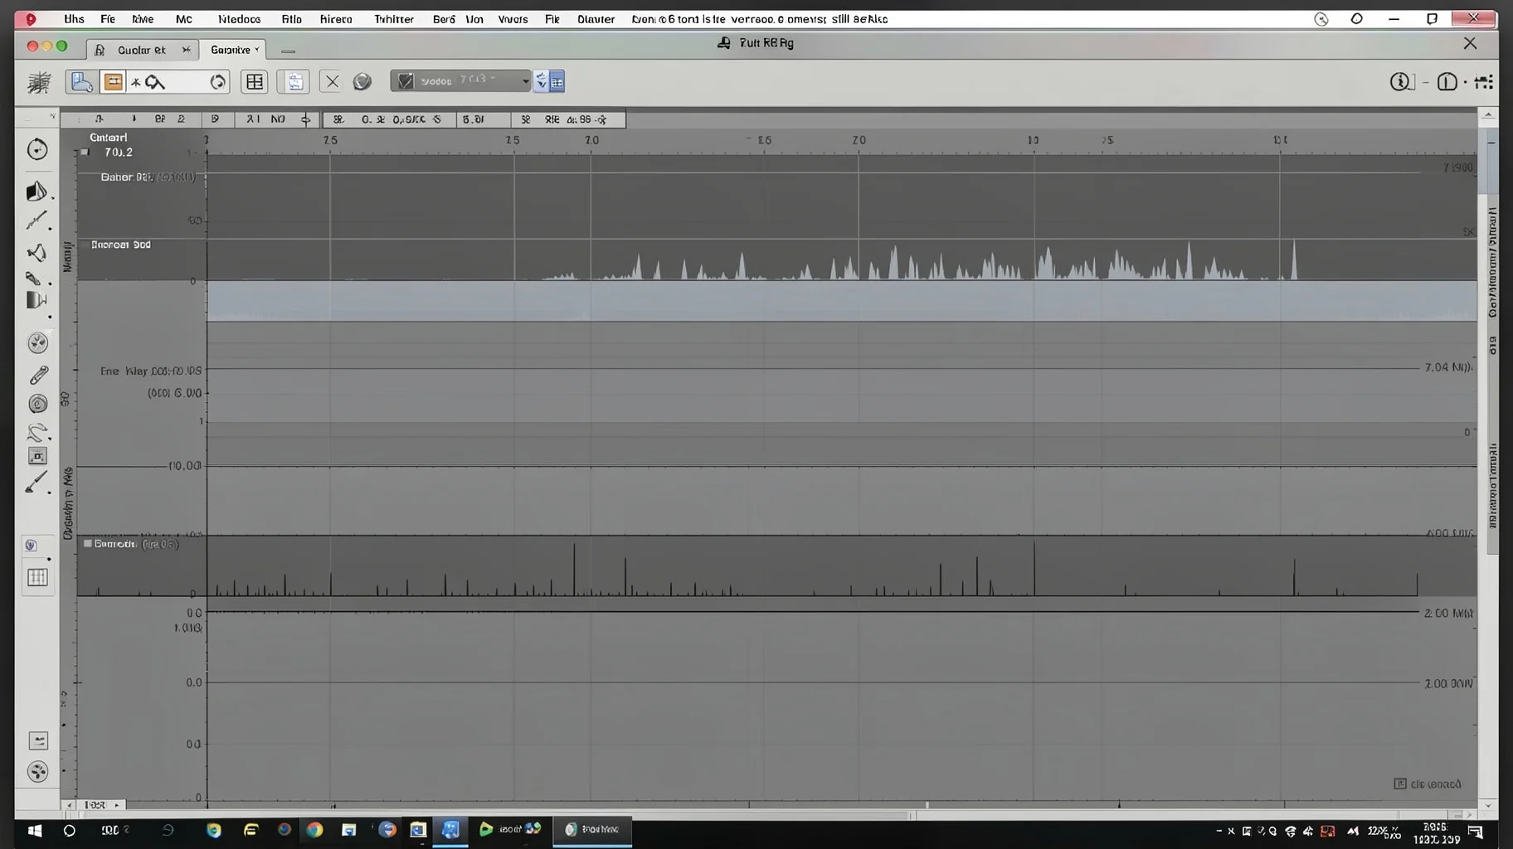Select the diagonal line tool in sidebar
Viewport: 1513px width, 849px height.
pos(36,221)
